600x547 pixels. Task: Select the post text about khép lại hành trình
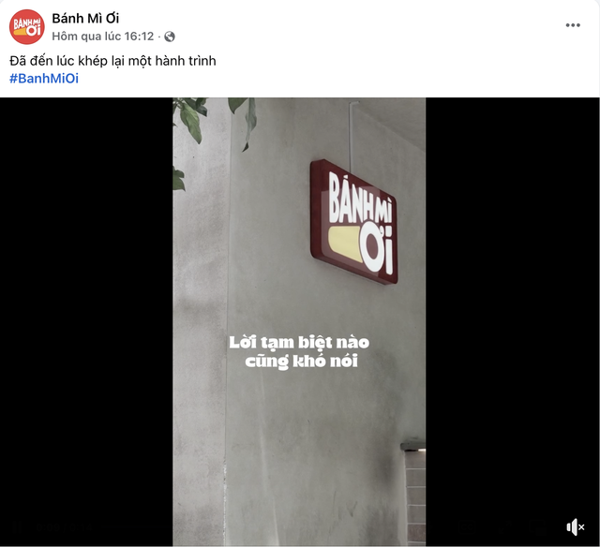112,61
